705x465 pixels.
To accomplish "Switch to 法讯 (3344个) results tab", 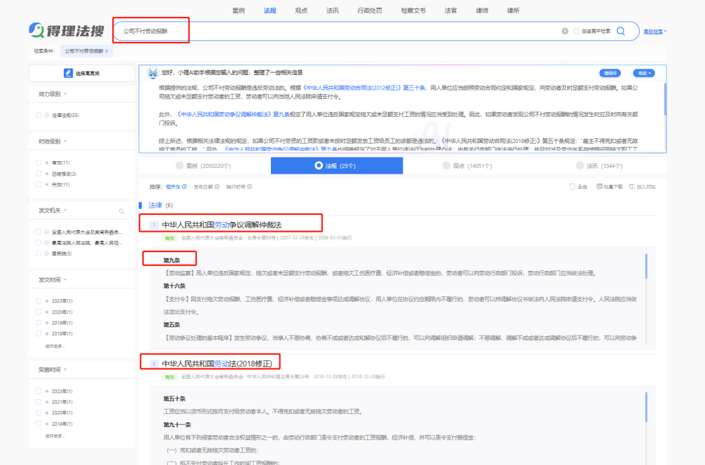I will pos(601,165).
